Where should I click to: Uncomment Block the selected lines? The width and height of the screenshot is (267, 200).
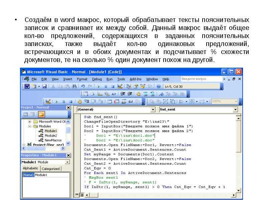coord(153,94)
